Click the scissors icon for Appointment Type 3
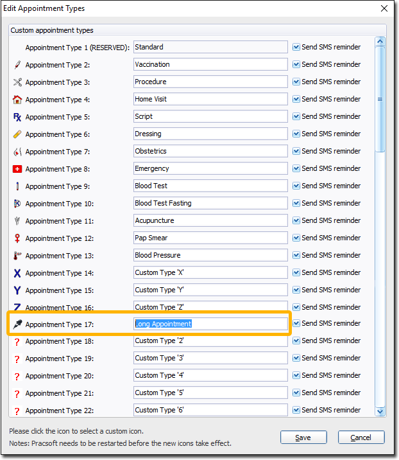Image resolution: width=399 pixels, height=460 pixels. (x=17, y=82)
